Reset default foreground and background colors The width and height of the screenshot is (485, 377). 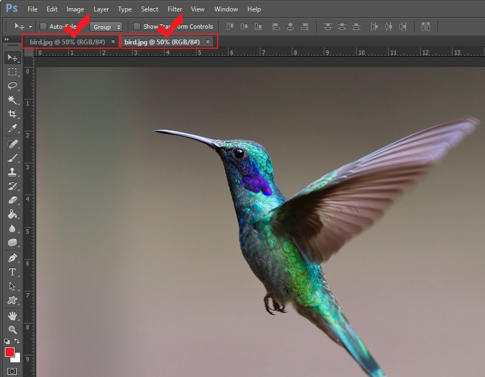pyautogui.click(x=7, y=341)
